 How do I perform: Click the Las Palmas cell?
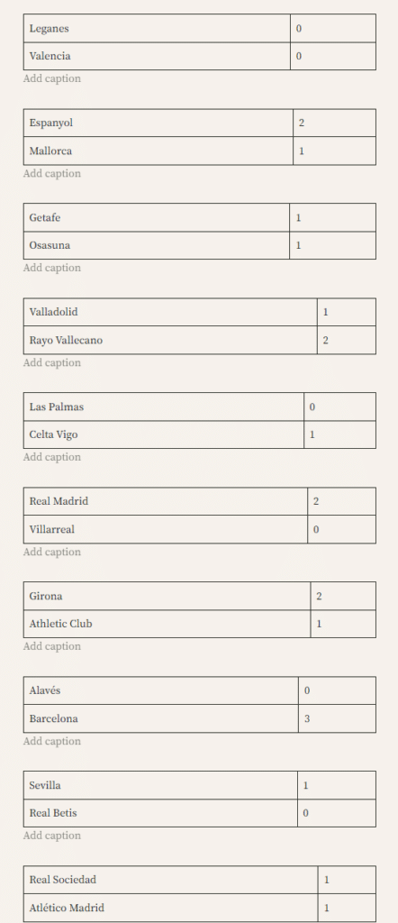pyautogui.click(x=164, y=407)
